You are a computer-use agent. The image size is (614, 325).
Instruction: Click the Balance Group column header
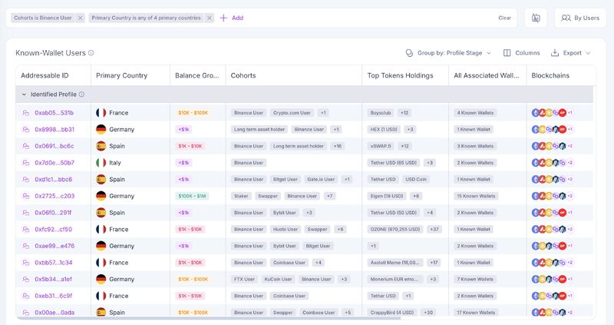click(197, 75)
